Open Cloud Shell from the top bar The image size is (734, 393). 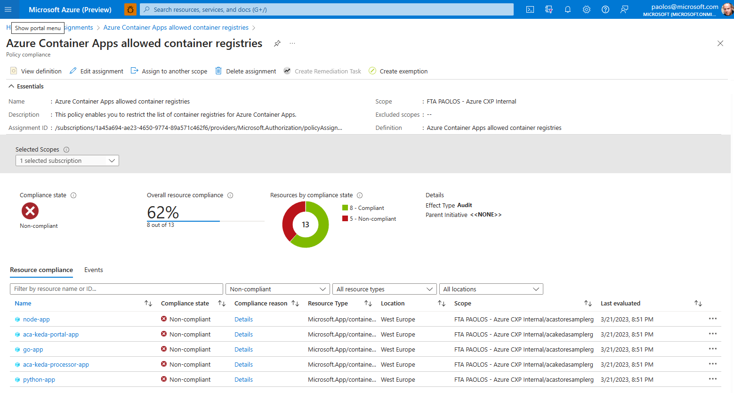pyautogui.click(x=530, y=9)
